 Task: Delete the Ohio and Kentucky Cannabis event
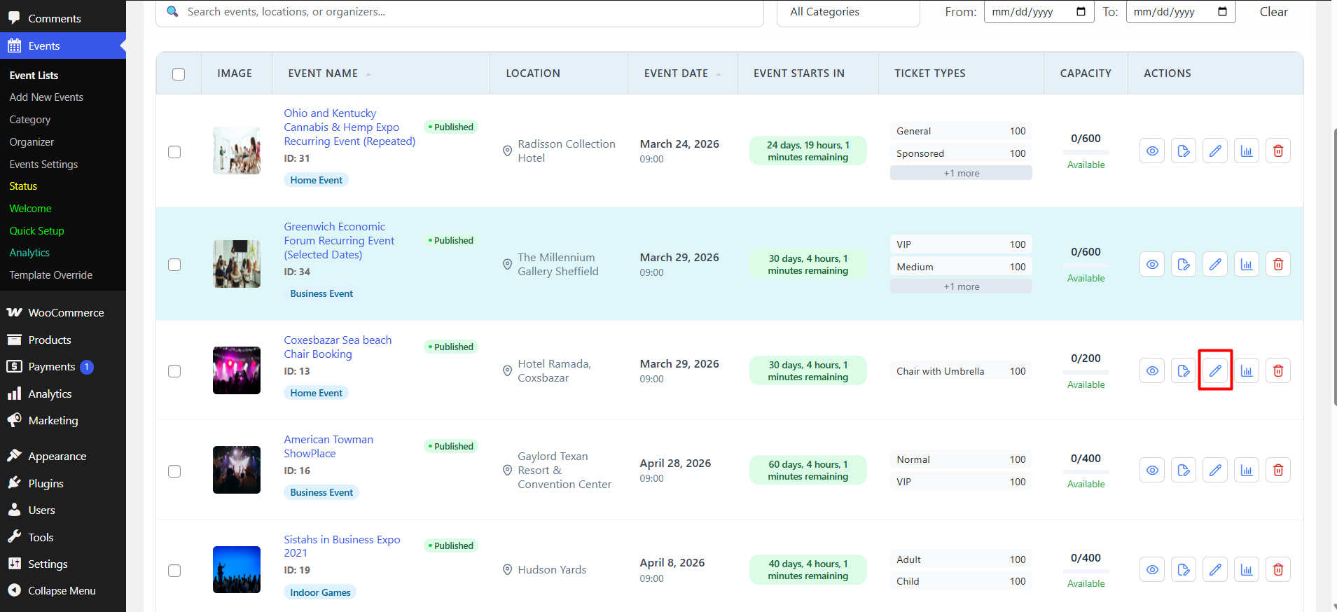click(x=1277, y=151)
